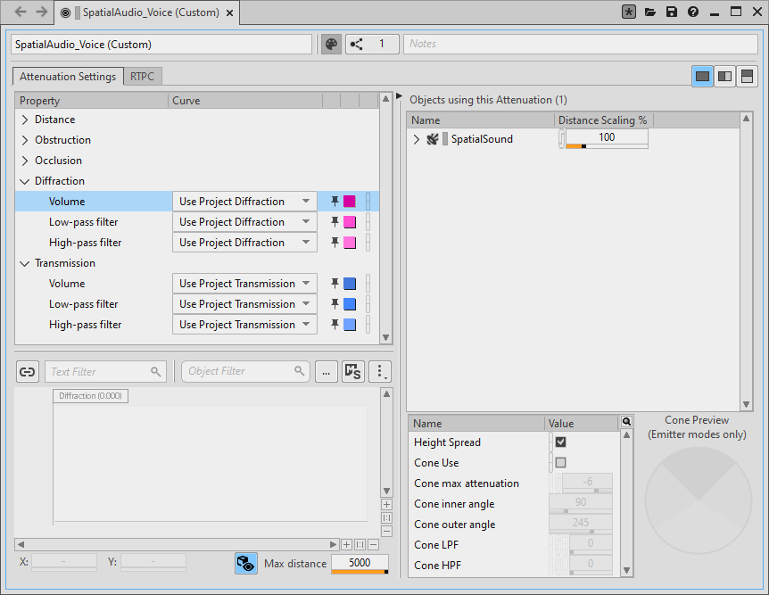Click the ellipsis browse button

[x=326, y=372]
